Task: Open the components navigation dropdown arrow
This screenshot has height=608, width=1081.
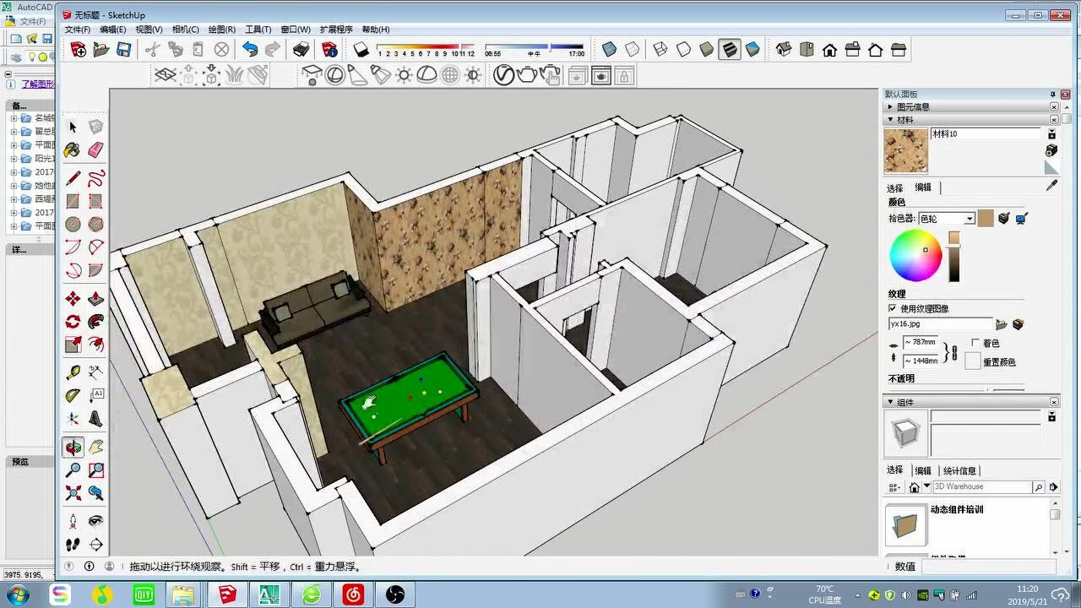Action: pyautogui.click(x=926, y=486)
